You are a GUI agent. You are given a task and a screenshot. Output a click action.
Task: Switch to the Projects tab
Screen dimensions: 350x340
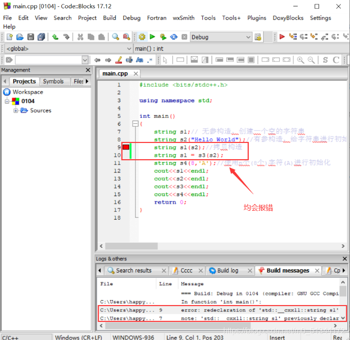tap(24, 81)
